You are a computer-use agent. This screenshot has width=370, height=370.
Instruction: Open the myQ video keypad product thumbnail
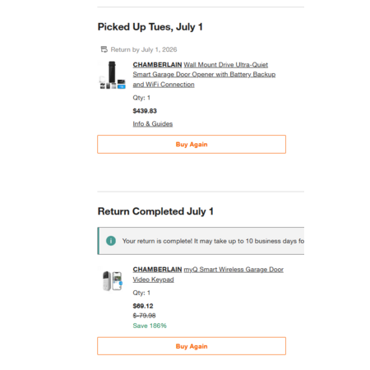[113, 280]
